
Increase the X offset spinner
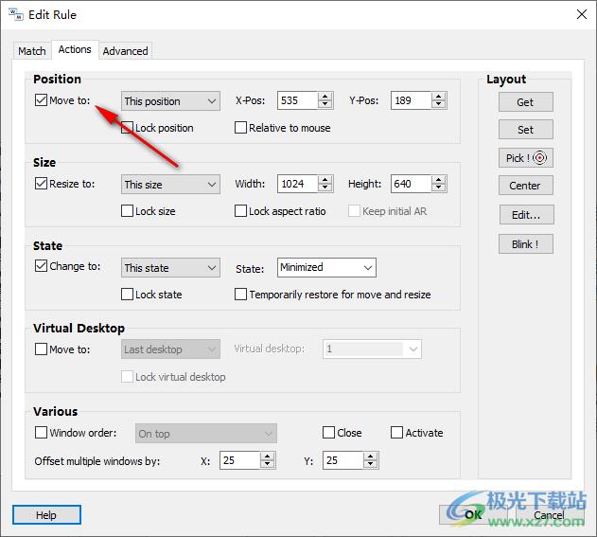coord(268,456)
